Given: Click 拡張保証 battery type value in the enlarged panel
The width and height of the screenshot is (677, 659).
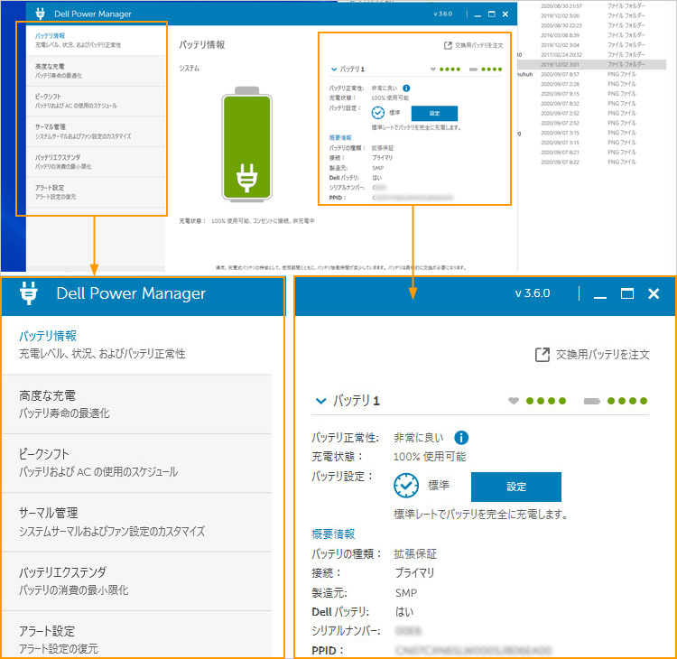Looking at the screenshot, I should coord(415,554).
